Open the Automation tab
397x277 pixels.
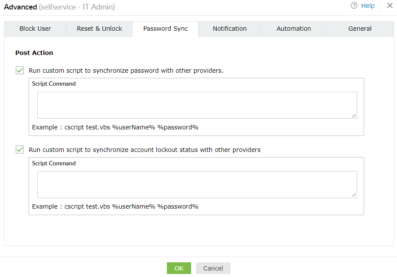click(x=294, y=29)
